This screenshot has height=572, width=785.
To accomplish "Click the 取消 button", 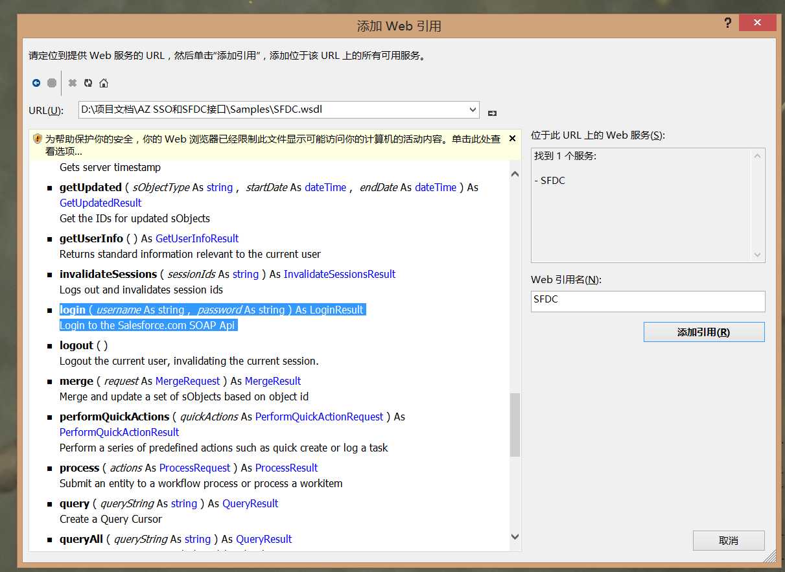I will point(729,540).
